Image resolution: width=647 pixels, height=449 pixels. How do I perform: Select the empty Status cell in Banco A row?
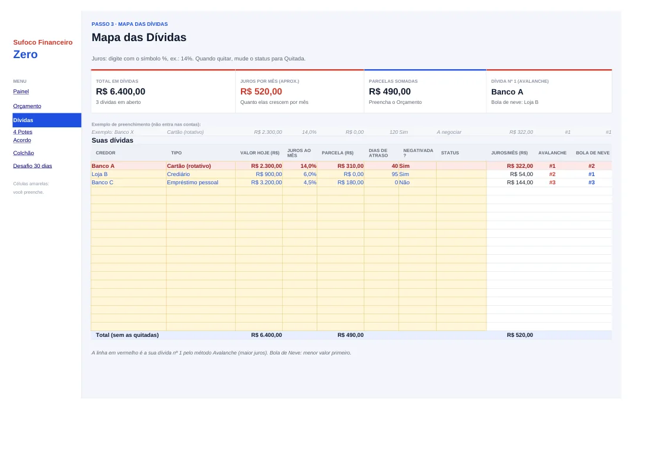tap(461, 166)
